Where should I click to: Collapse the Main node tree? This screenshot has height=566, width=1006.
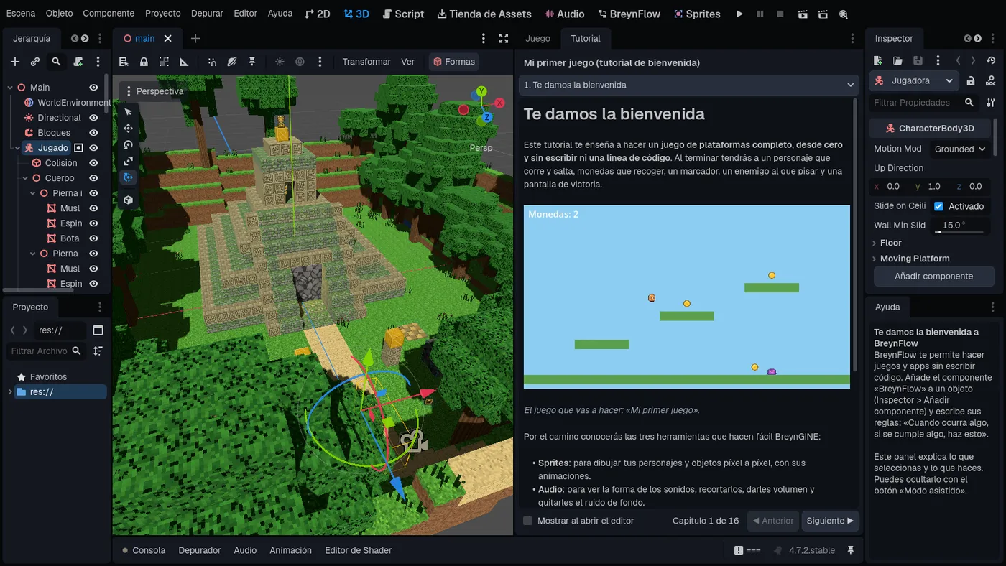click(x=10, y=88)
